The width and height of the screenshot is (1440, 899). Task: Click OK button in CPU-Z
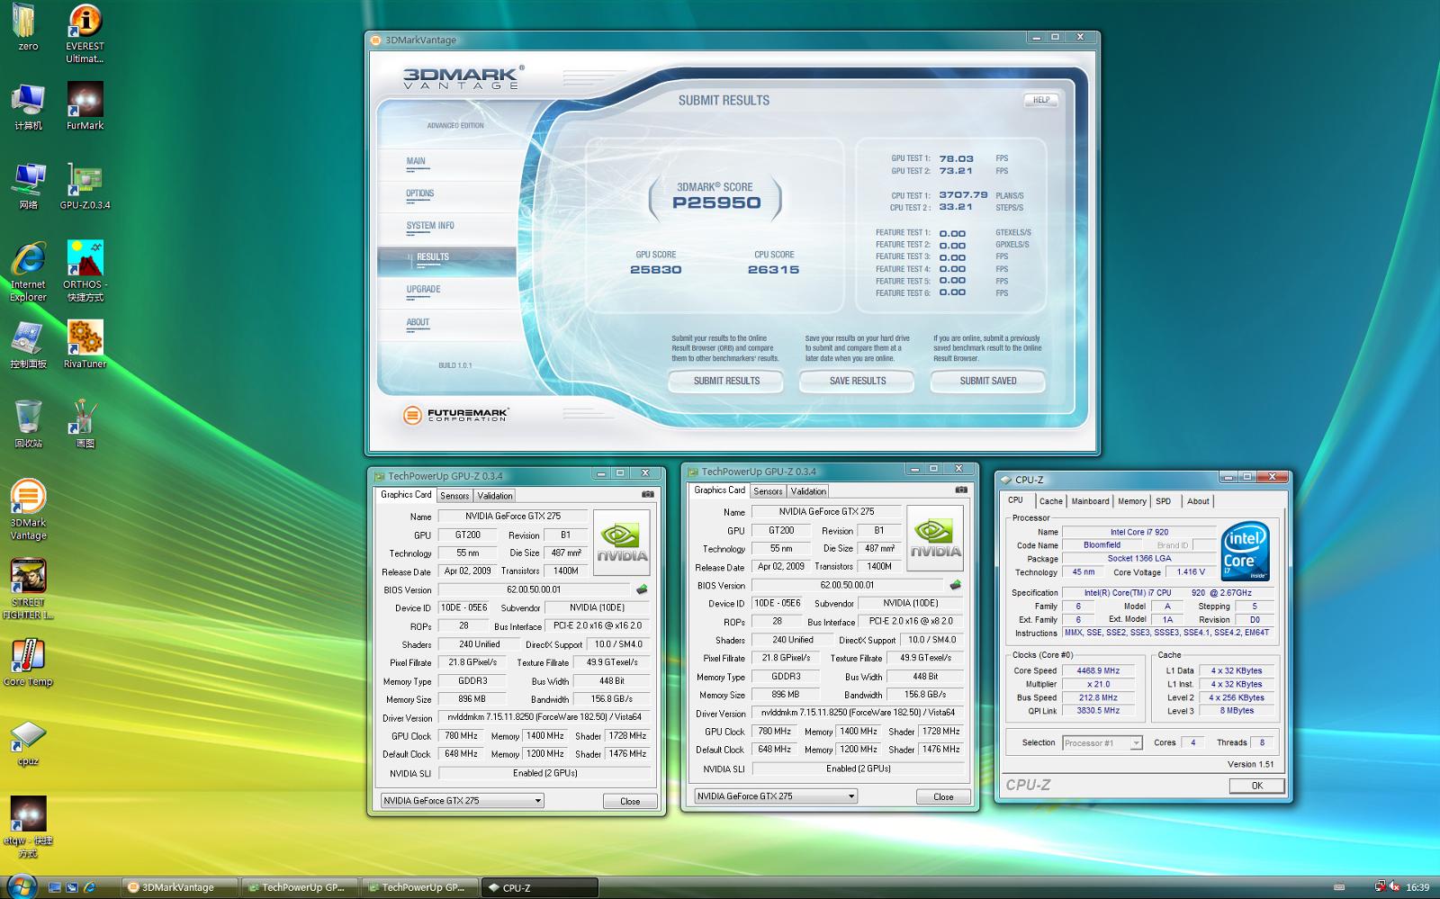pos(1257,786)
